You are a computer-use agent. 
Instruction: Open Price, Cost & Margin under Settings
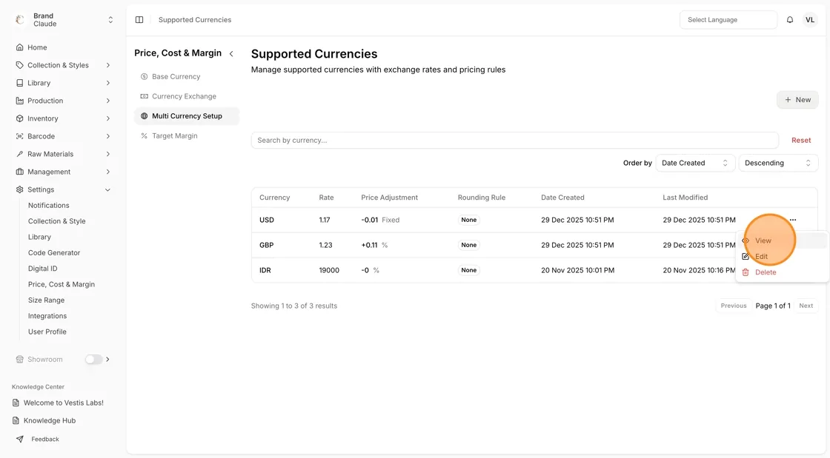click(62, 284)
